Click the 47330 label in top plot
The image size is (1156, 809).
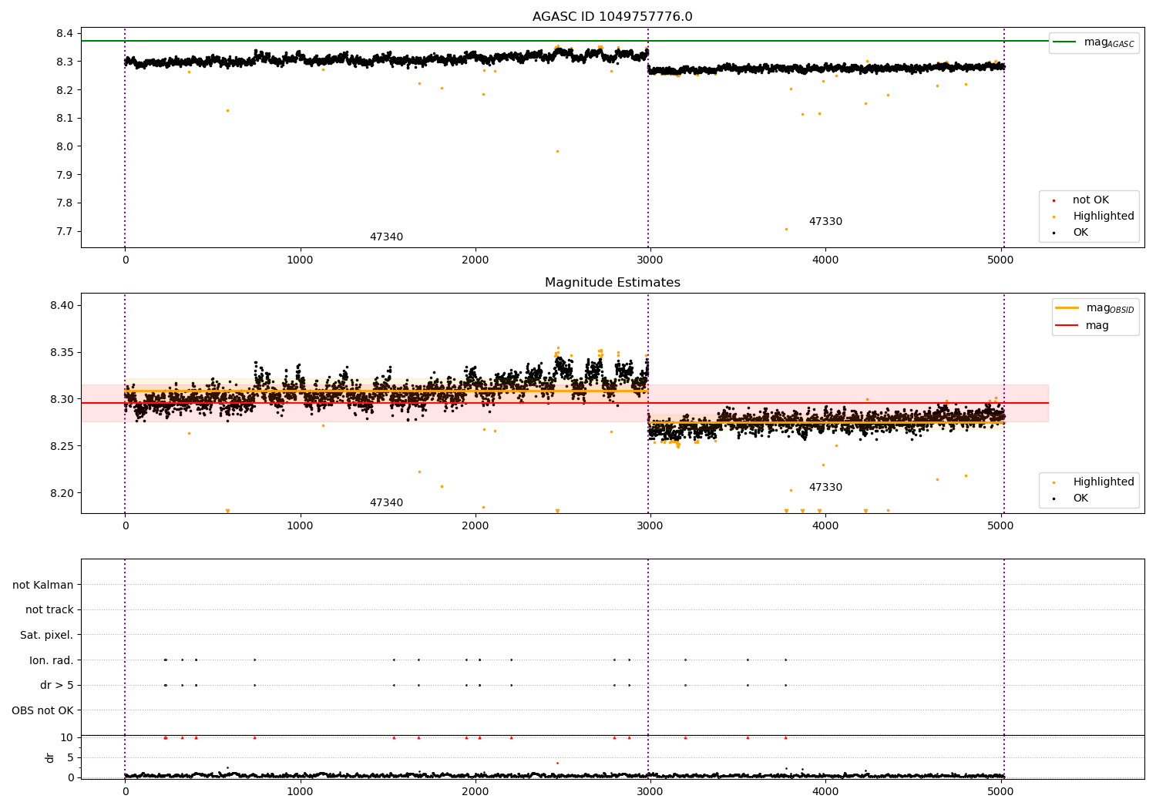(x=825, y=222)
